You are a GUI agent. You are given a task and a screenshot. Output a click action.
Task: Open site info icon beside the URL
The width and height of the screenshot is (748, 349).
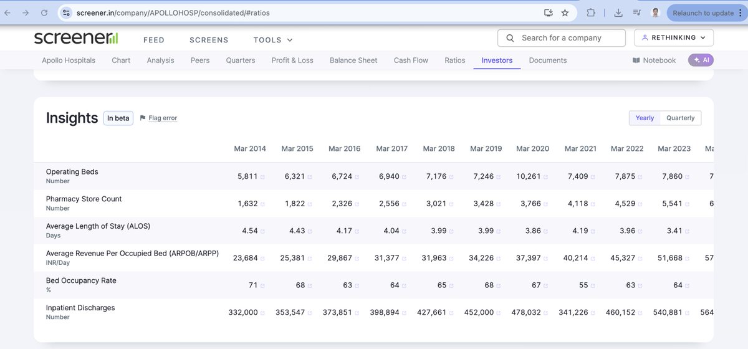tap(67, 12)
